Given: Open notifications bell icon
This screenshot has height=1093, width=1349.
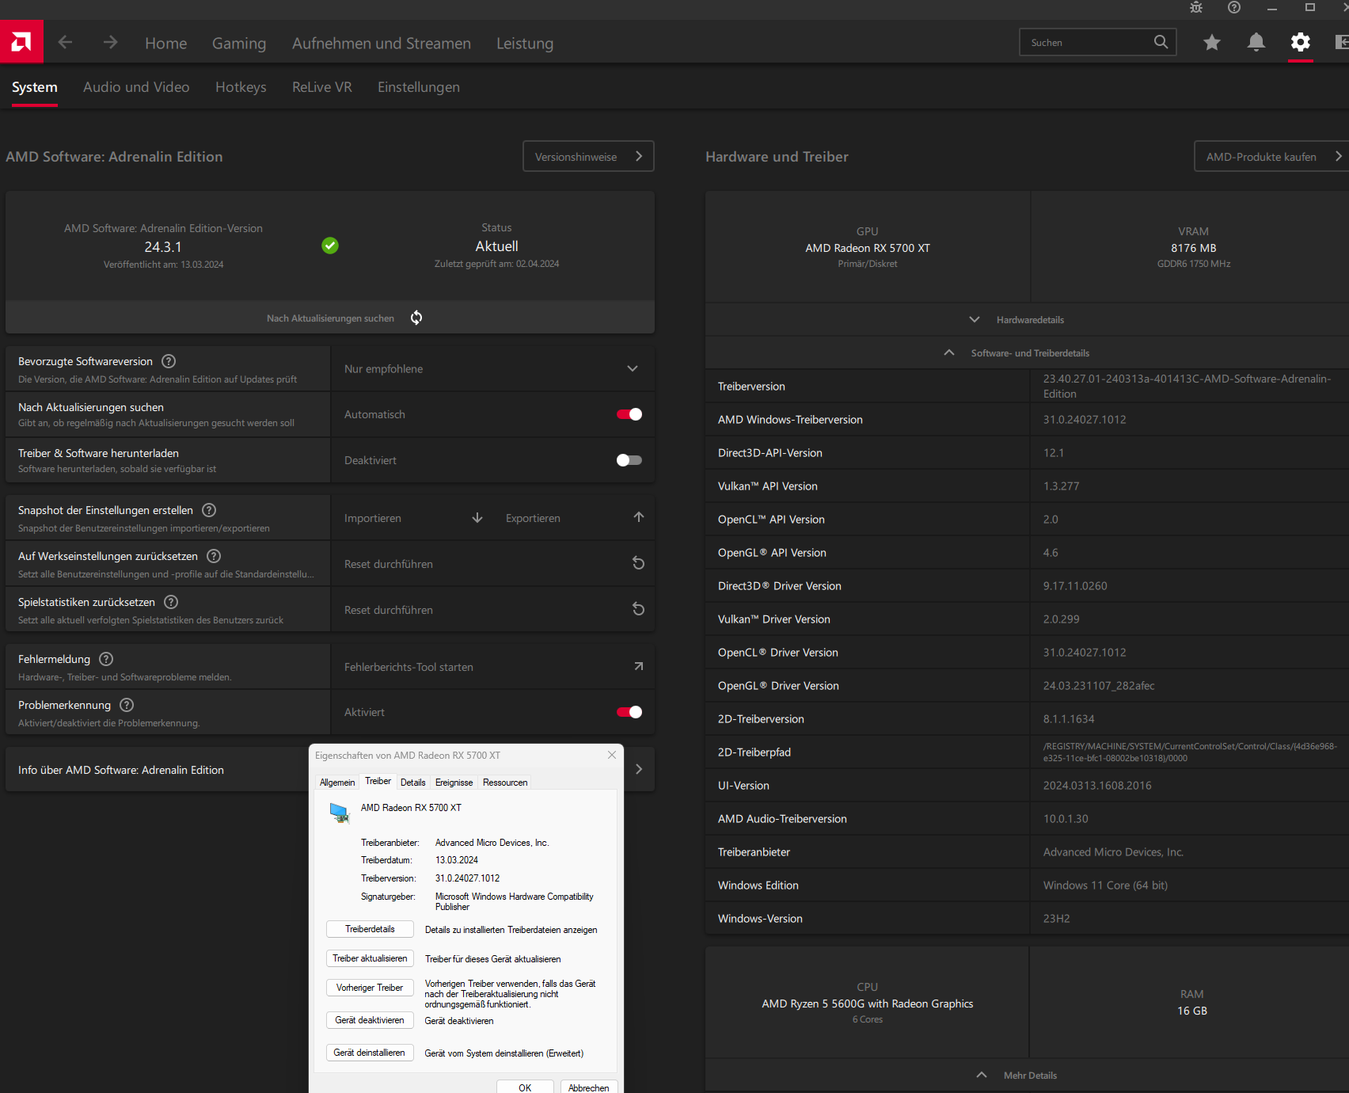Looking at the screenshot, I should point(1256,42).
